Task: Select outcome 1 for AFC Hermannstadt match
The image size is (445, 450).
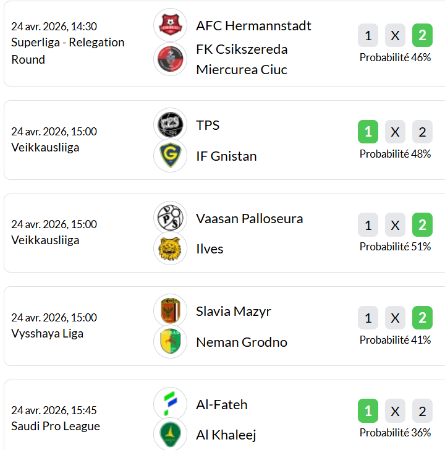Action: tap(368, 36)
